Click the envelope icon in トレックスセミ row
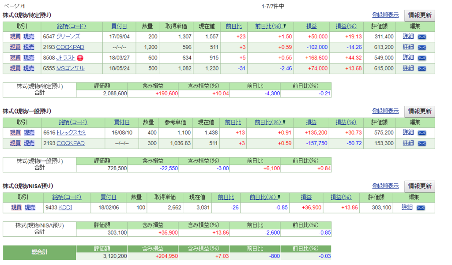Screen dimensions: 452x265 [422, 133]
